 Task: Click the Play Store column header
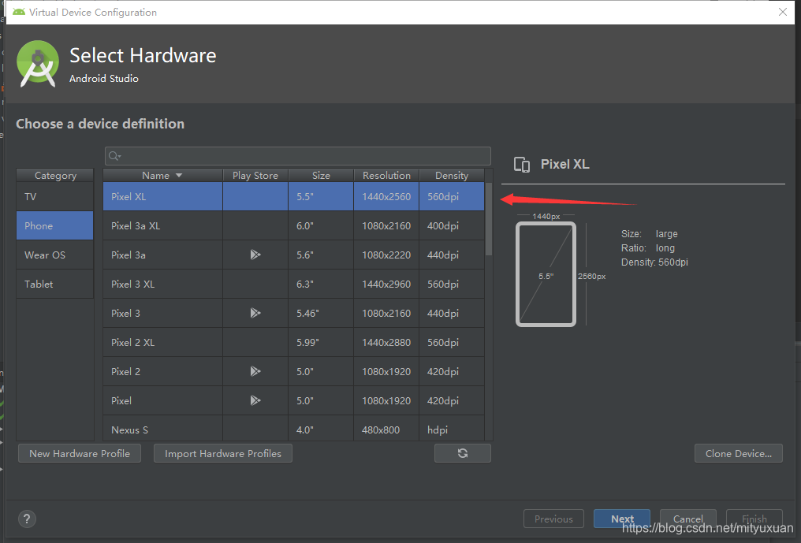[255, 175]
